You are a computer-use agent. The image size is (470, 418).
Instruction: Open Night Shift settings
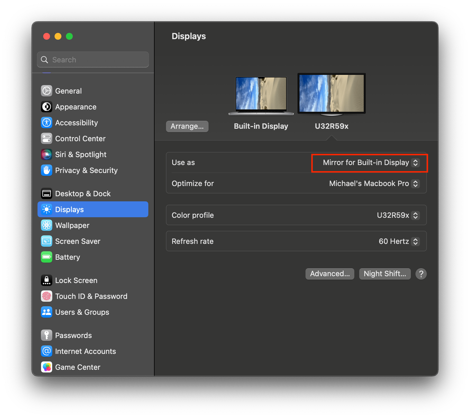pyautogui.click(x=385, y=274)
